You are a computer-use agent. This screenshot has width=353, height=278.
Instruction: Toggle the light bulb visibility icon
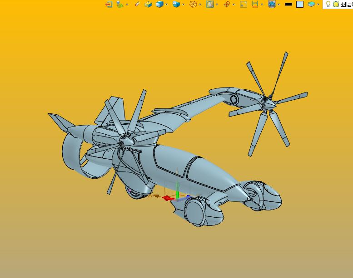pyautogui.click(x=328, y=4)
